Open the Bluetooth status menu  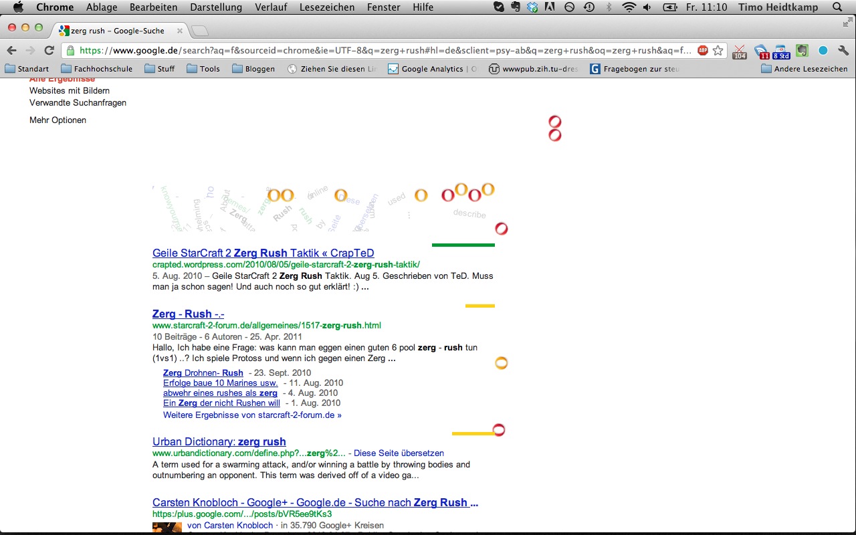(609, 7)
